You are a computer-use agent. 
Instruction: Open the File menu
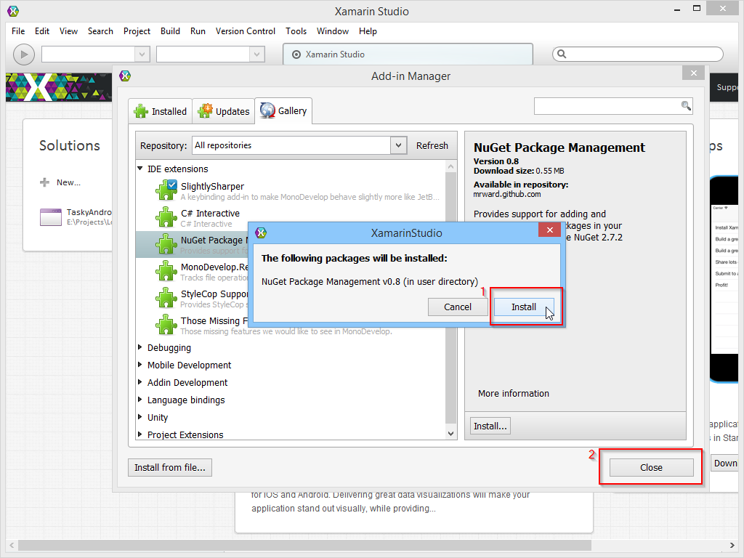[18, 31]
